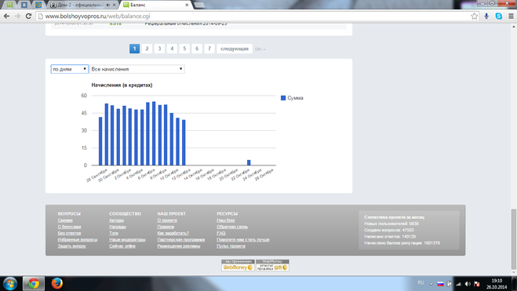
Task: Open the Свежие questions link
Action: pos(65,220)
